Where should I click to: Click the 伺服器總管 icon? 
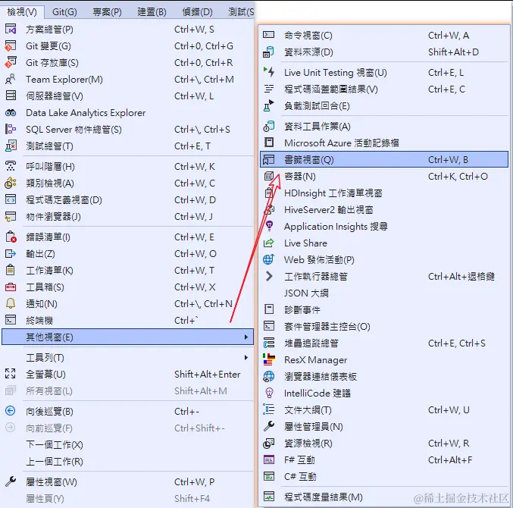tap(11, 96)
